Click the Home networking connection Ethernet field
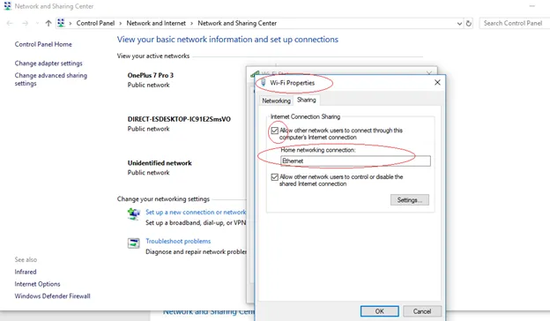This screenshot has height=321, width=550. coord(355,161)
